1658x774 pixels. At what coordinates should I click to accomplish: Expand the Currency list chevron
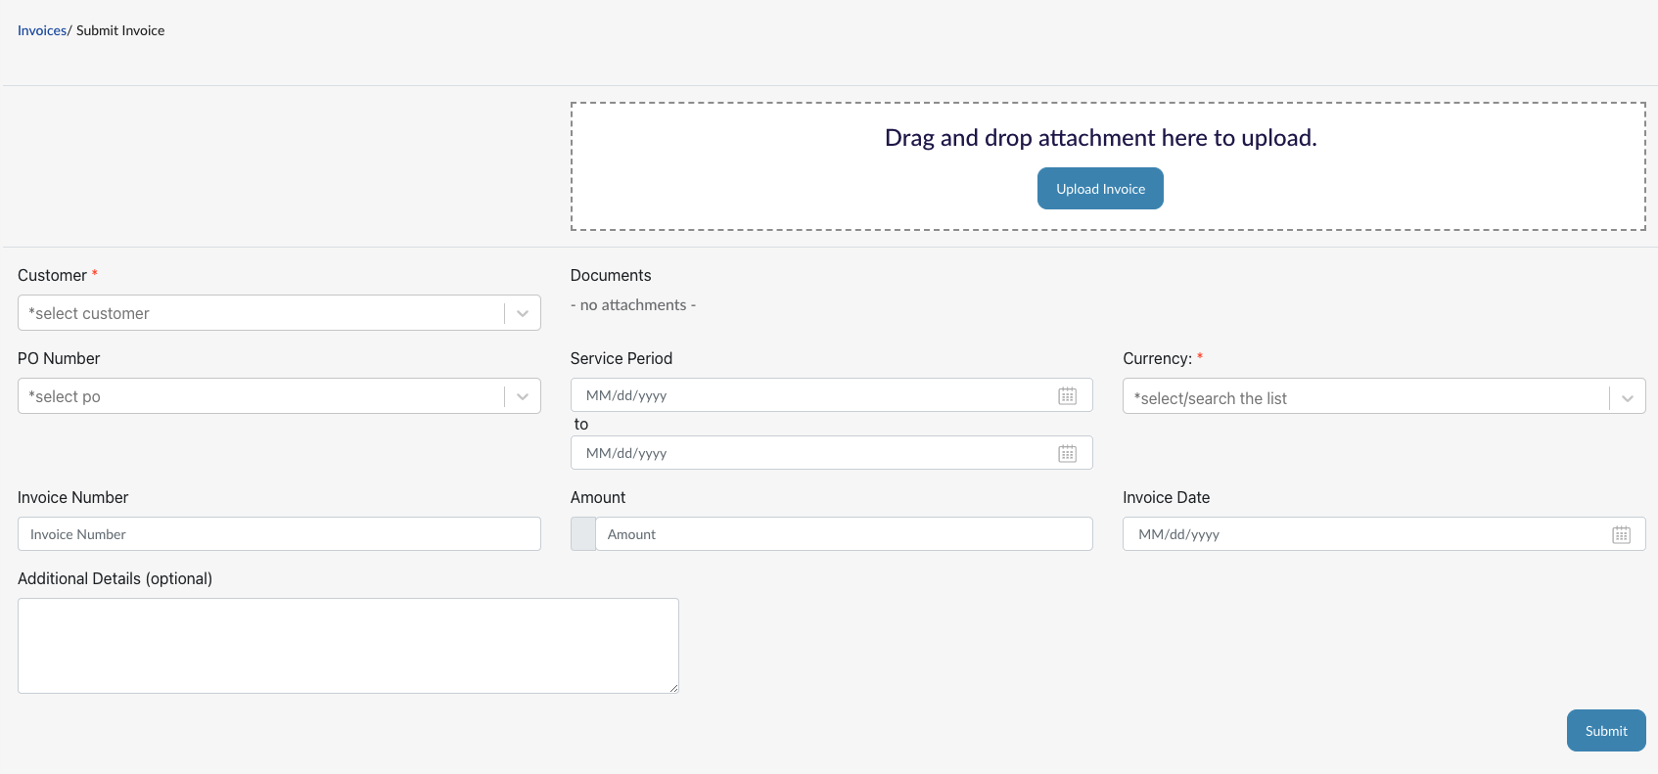coord(1627,398)
